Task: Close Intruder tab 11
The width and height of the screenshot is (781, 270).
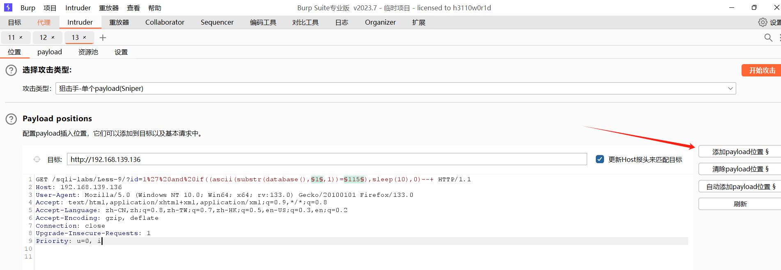Action: (21, 37)
